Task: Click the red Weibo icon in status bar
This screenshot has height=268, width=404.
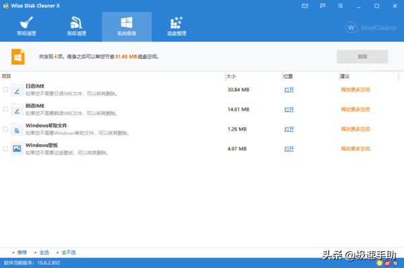Action: point(387,263)
